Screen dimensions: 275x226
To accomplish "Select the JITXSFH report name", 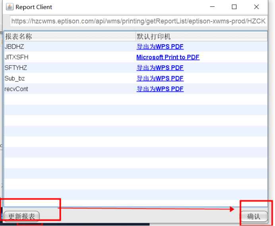I will click(16, 57).
